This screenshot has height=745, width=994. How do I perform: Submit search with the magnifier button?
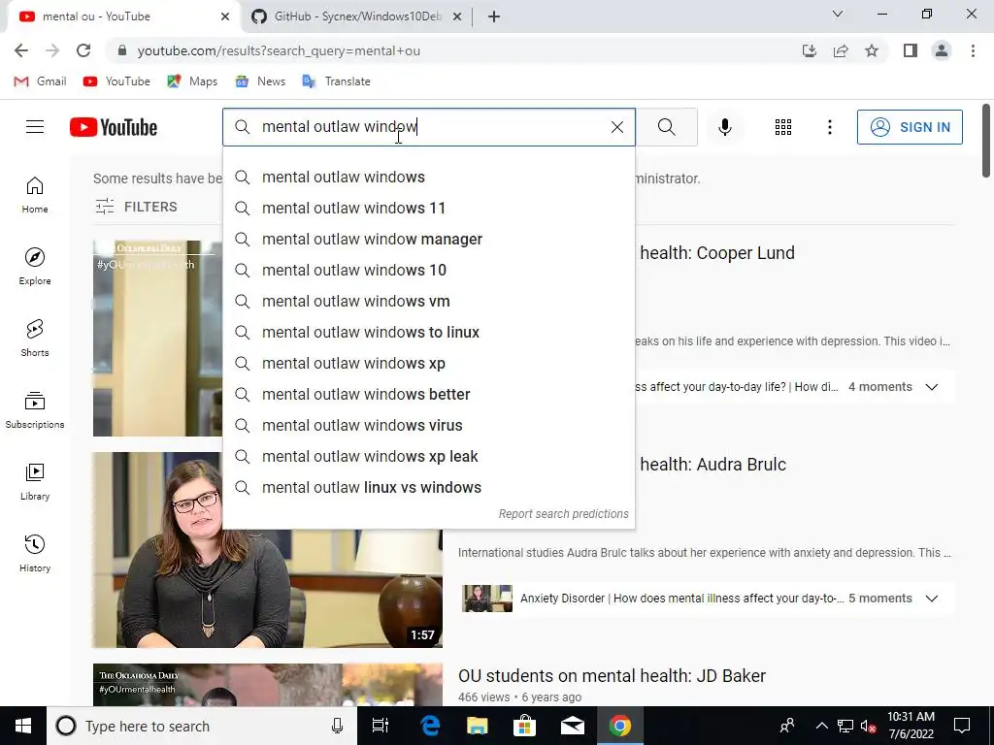[666, 127]
